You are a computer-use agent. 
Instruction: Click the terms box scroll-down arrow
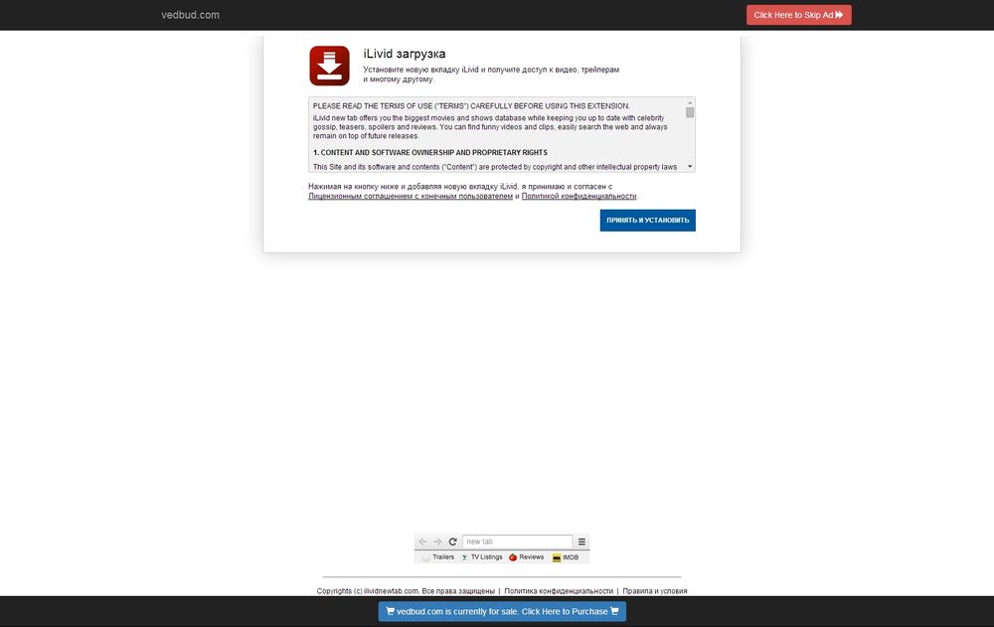point(690,167)
